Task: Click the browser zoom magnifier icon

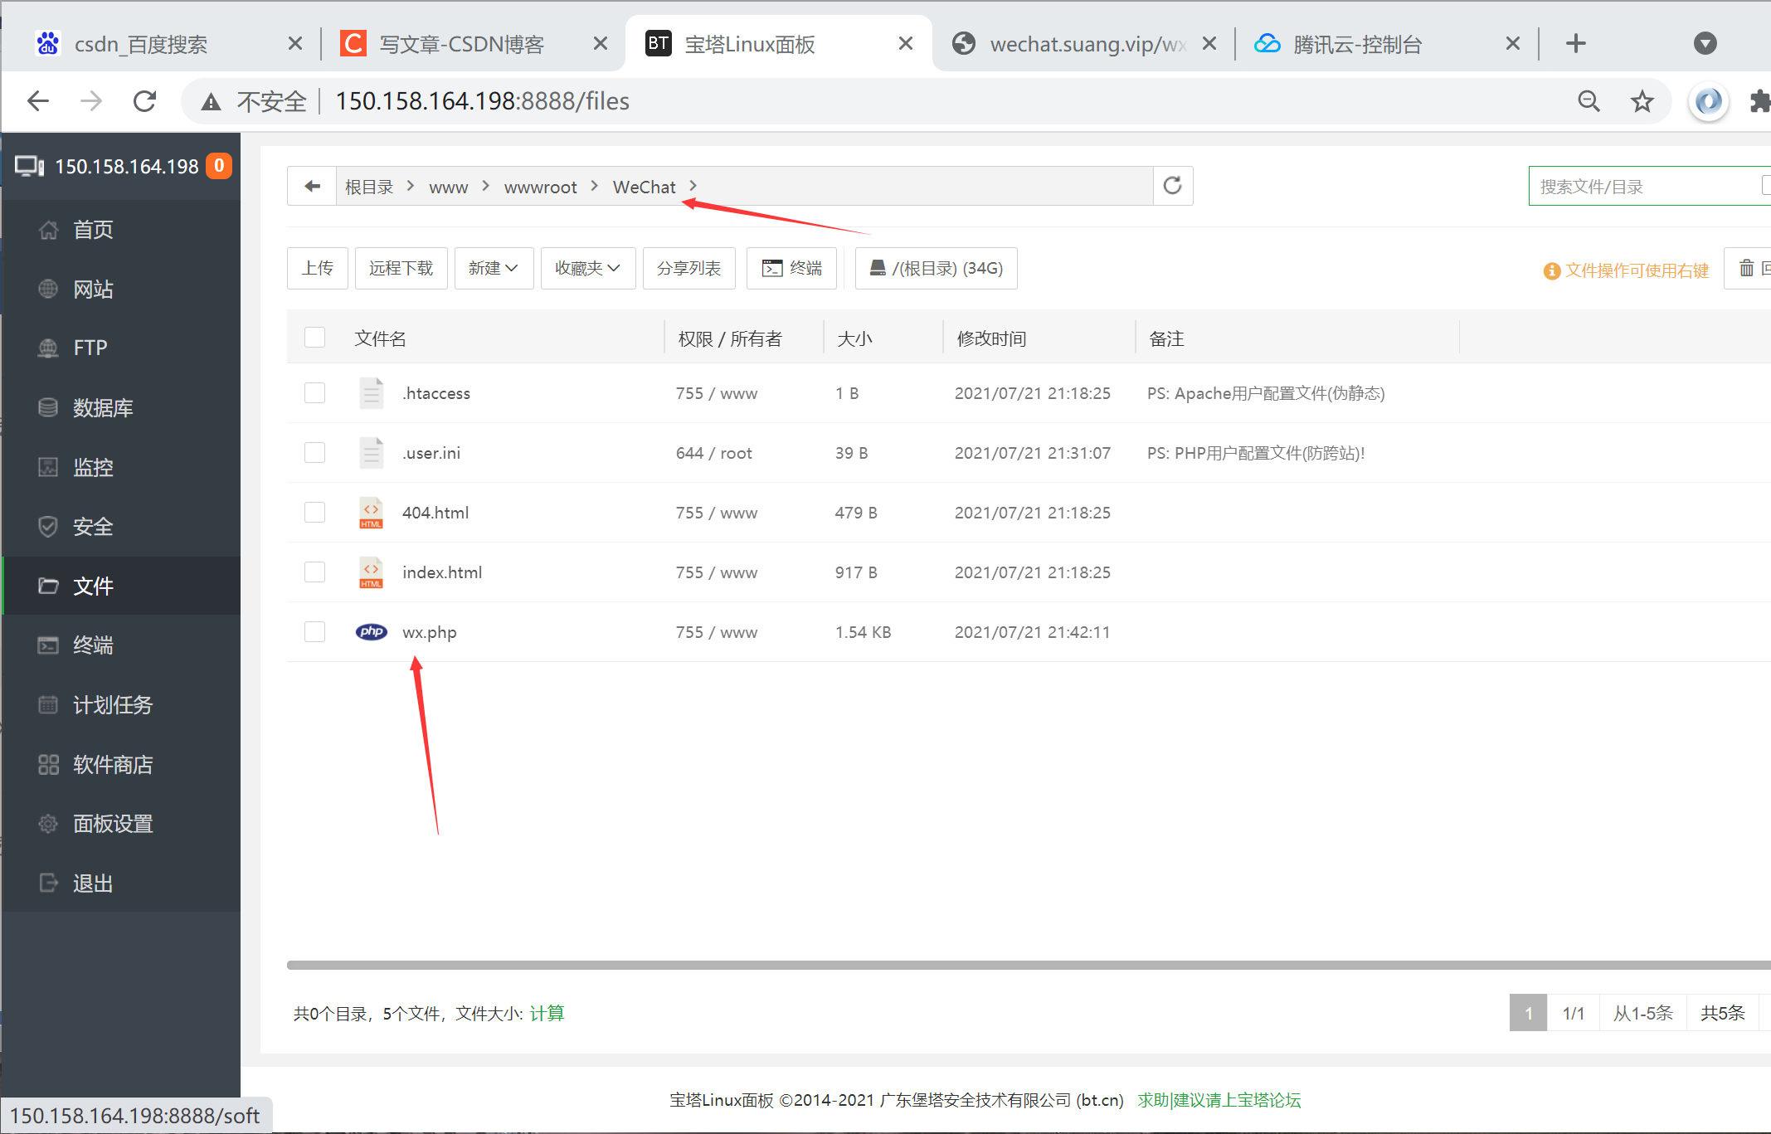Action: point(1589,101)
